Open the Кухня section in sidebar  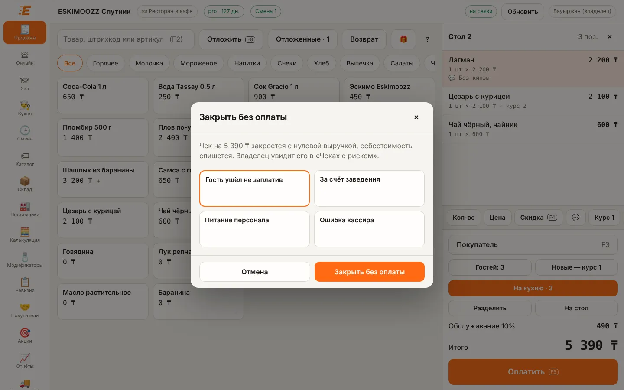(25, 108)
